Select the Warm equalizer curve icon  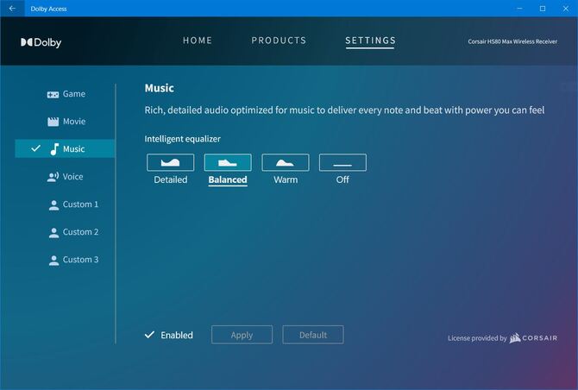point(286,162)
